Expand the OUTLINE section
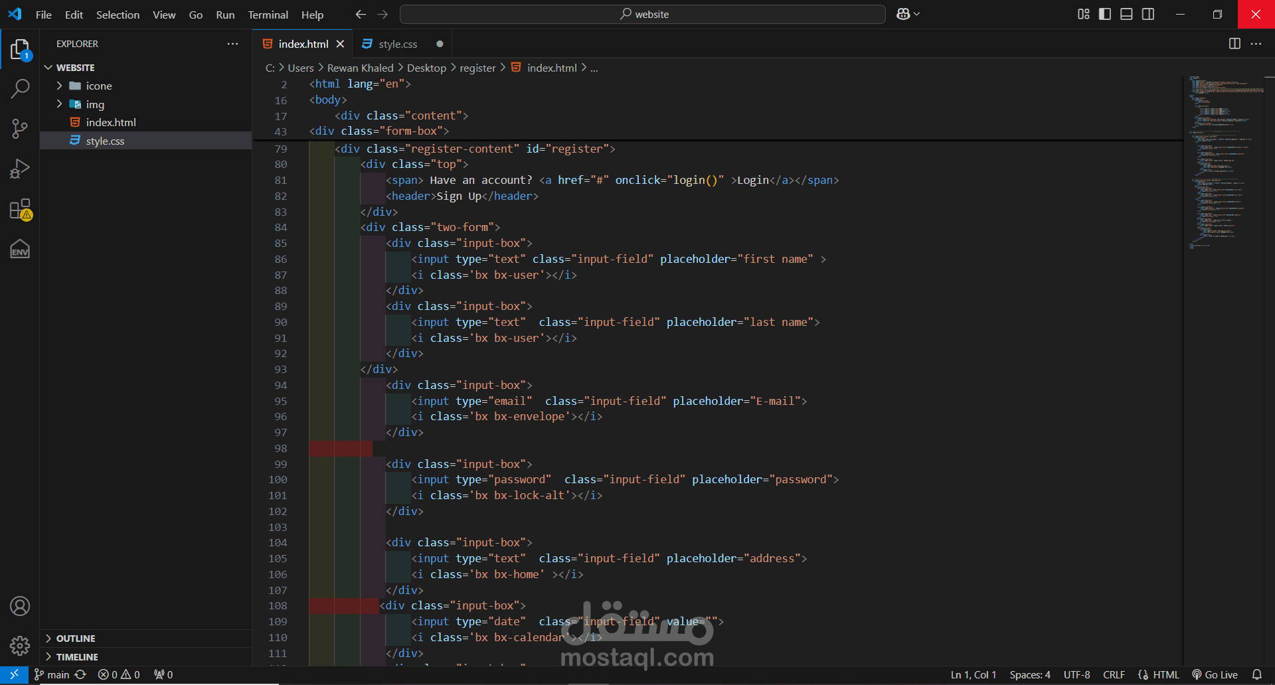The height and width of the screenshot is (685, 1275). 145,639
